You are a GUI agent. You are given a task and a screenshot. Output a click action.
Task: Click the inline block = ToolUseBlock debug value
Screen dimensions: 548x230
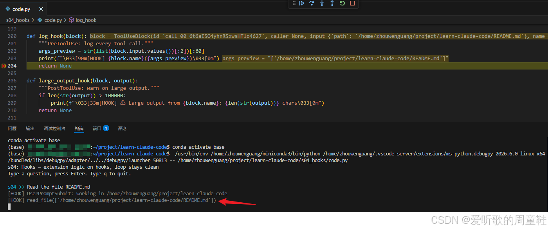point(319,36)
